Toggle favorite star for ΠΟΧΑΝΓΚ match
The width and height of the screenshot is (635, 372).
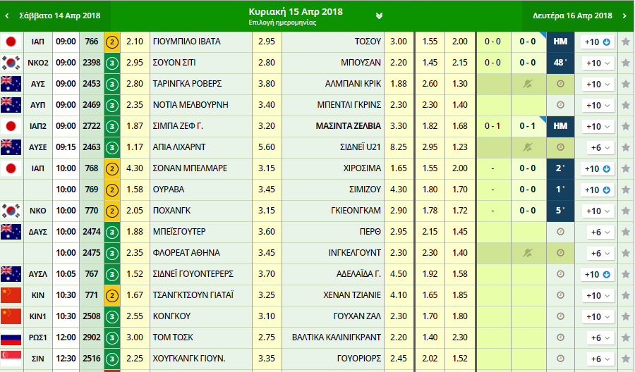(x=625, y=211)
